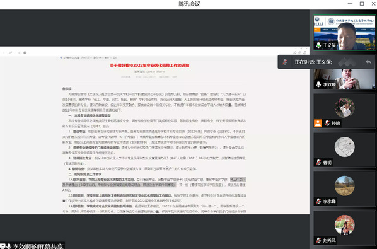Toggle muted microphone icon in speaking bar

(285, 62)
